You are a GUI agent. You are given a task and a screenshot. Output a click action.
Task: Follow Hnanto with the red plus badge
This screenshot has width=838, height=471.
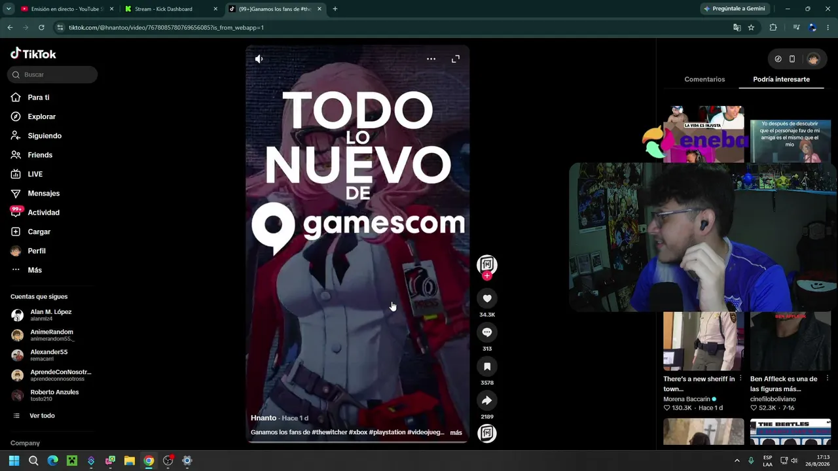click(486, 276)
